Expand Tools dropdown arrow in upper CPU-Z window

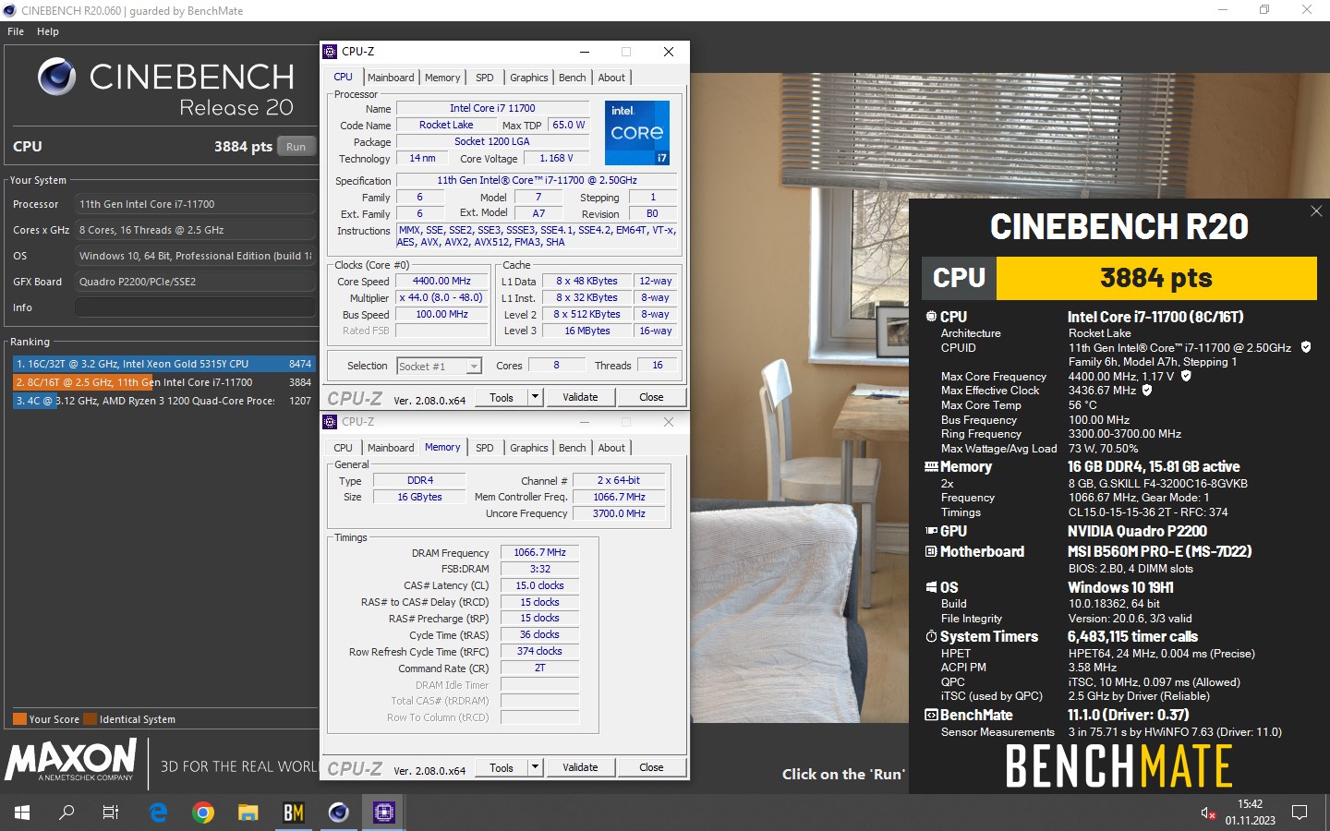[535, 397]
